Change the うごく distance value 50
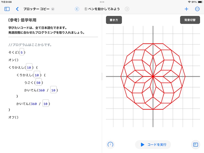This screenshot has height=153, width=204. pyautogui.click(x=39, y=82)
